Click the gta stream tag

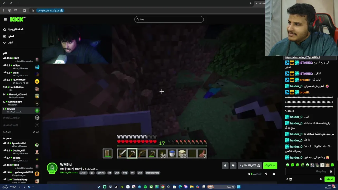point(92,173)
